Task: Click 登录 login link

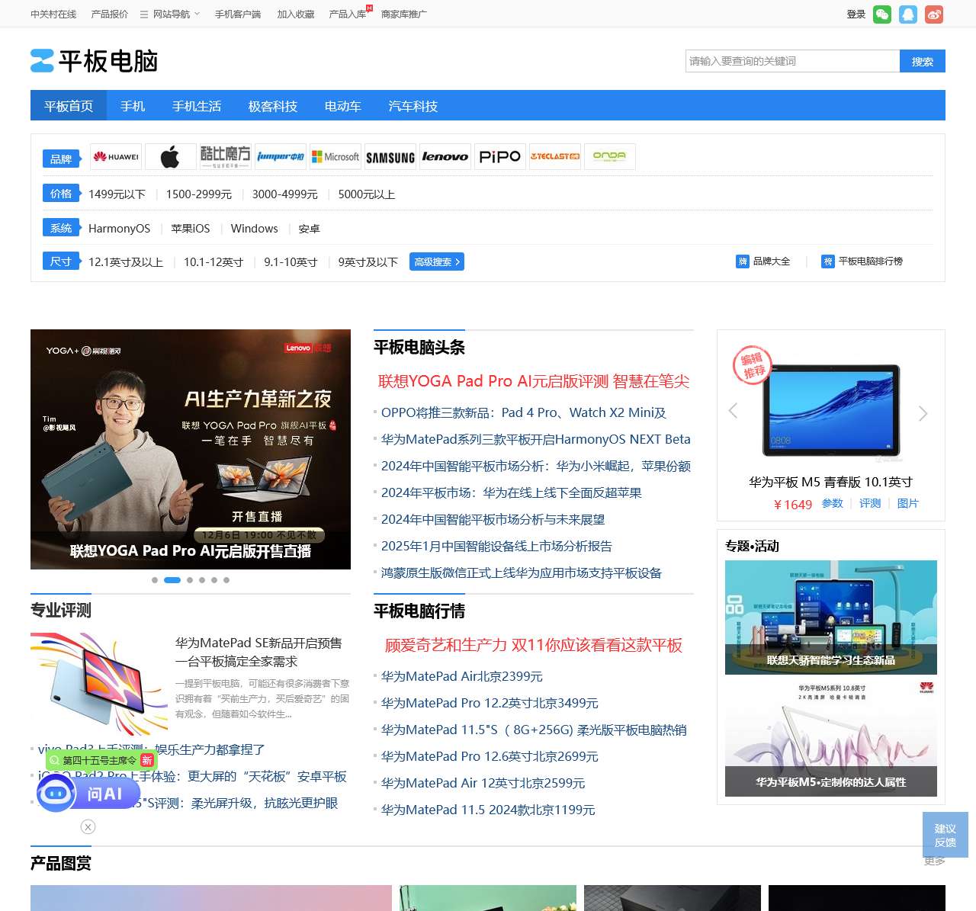Action: (x=856, y=14)
